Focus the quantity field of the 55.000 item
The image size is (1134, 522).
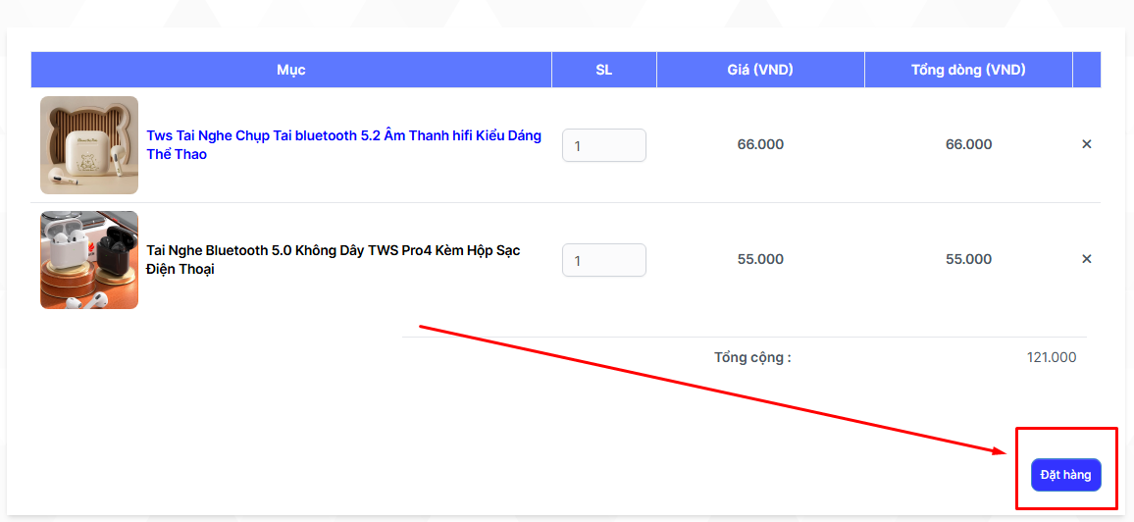click(603, 260)
